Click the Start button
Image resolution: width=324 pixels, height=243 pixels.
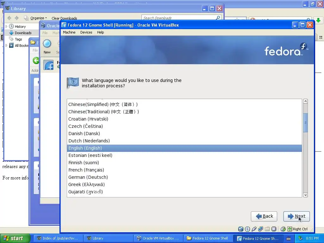(15, 238)
